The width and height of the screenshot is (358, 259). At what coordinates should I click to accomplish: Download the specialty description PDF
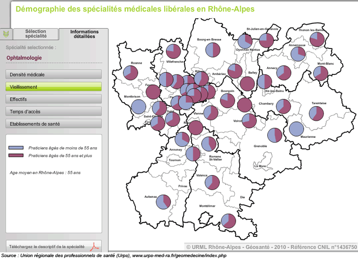click(x=54, y=247)
